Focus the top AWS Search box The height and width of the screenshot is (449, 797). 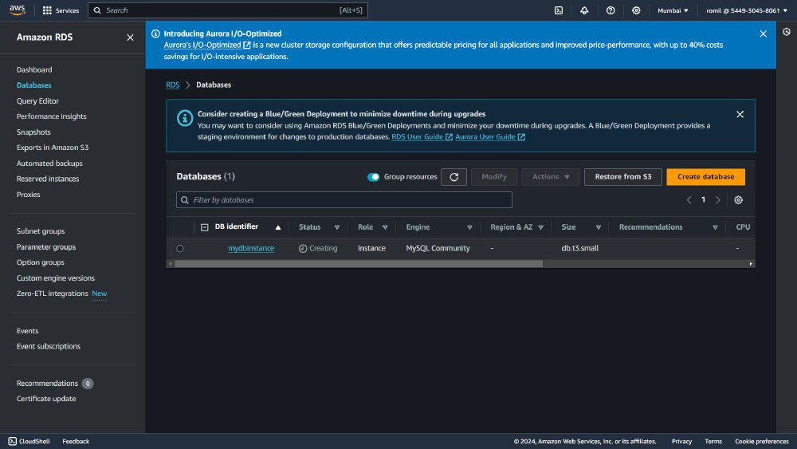pos(228,10)
